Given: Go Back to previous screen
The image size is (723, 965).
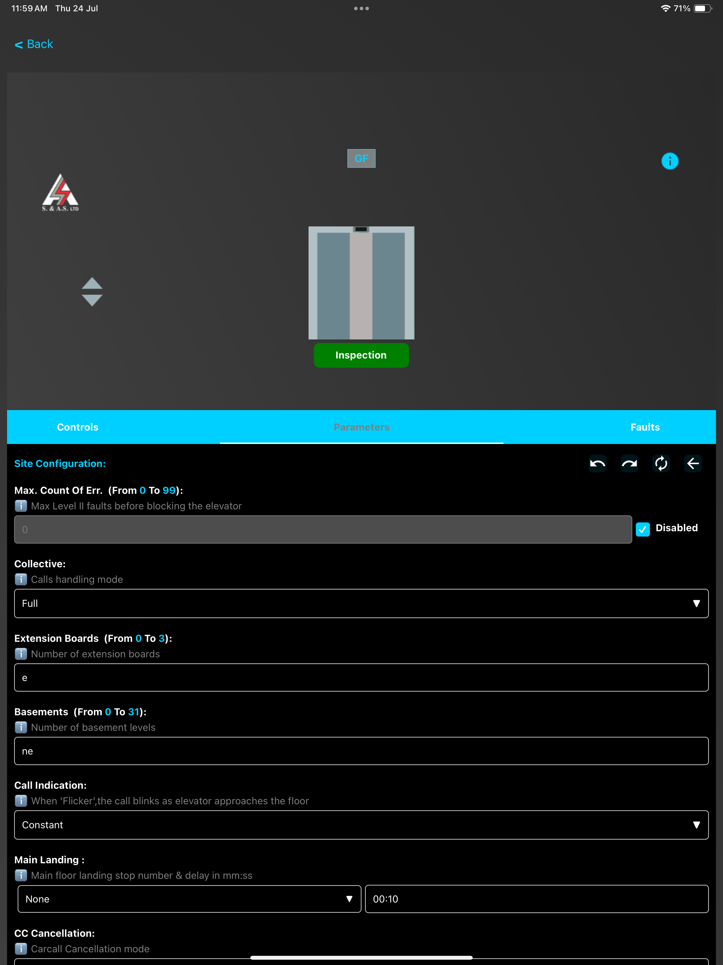Looking at the screenshot, I should coord(34,44).
